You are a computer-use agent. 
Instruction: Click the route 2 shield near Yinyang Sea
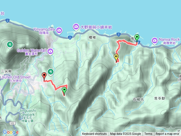point(70,38)
